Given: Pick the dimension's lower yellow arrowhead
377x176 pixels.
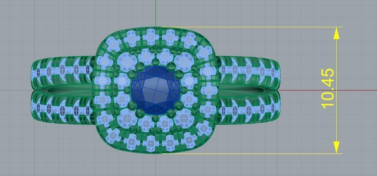Looking at the screenshot, I should [x=336, y=147].
